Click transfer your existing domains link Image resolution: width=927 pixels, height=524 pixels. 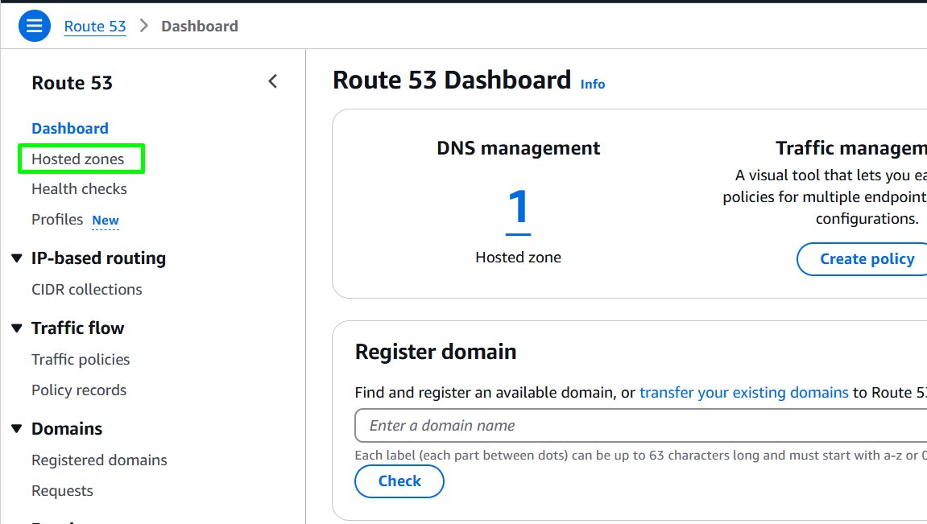click(x=743, y=393)
